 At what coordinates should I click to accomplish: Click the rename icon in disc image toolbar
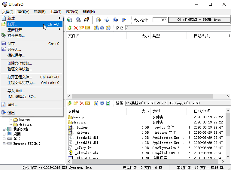pos(87,28)
